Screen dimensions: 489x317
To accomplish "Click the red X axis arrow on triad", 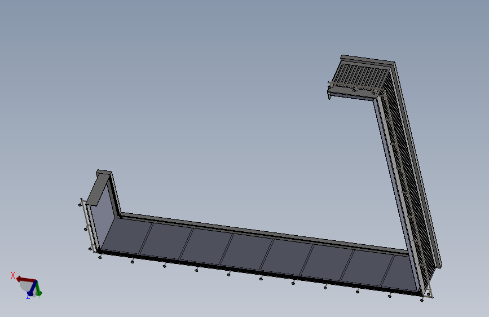I will coord(25,279).
